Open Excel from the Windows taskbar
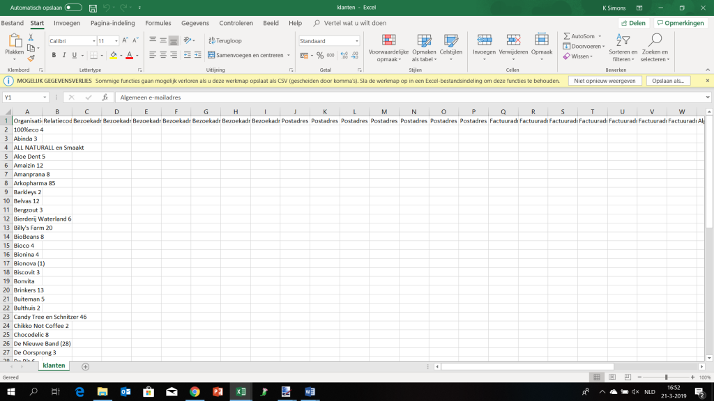Viewport: 714px width, 401px height. (x=240, y=392)
